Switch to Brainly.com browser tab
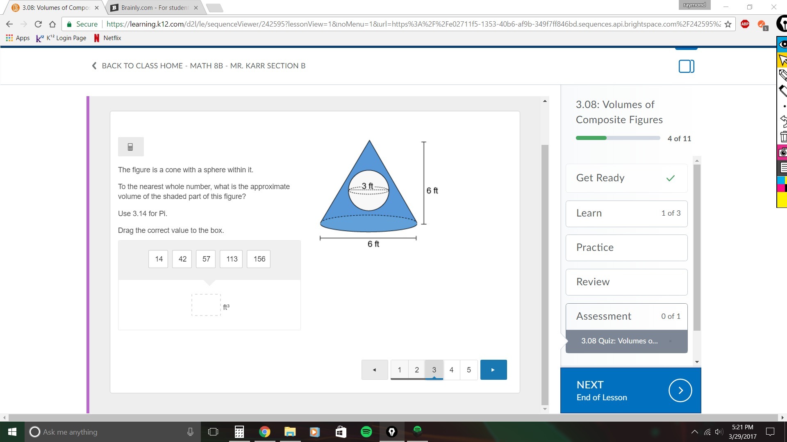The width and height of the screenshot is (787, 442). pos(155,8)
